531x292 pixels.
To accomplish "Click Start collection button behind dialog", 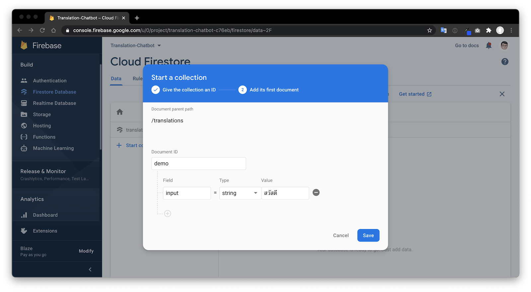I will (130, 146).
